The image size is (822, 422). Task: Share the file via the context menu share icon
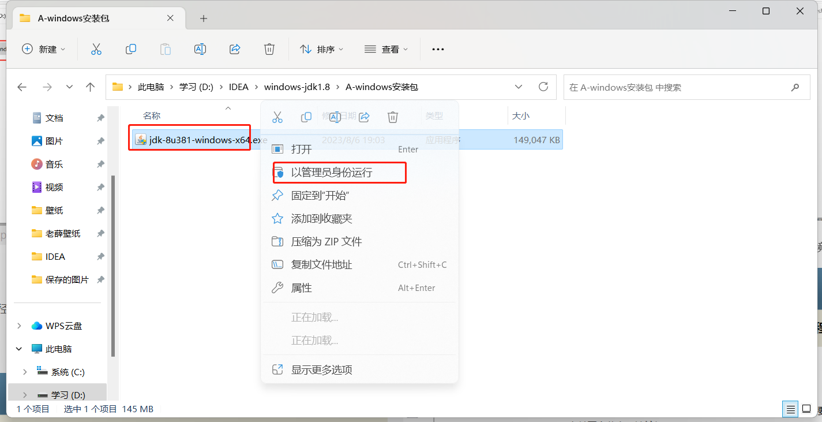pyautogui.click(x=364, y=117)
